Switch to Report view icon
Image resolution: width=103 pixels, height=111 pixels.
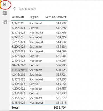coord(5,4)
